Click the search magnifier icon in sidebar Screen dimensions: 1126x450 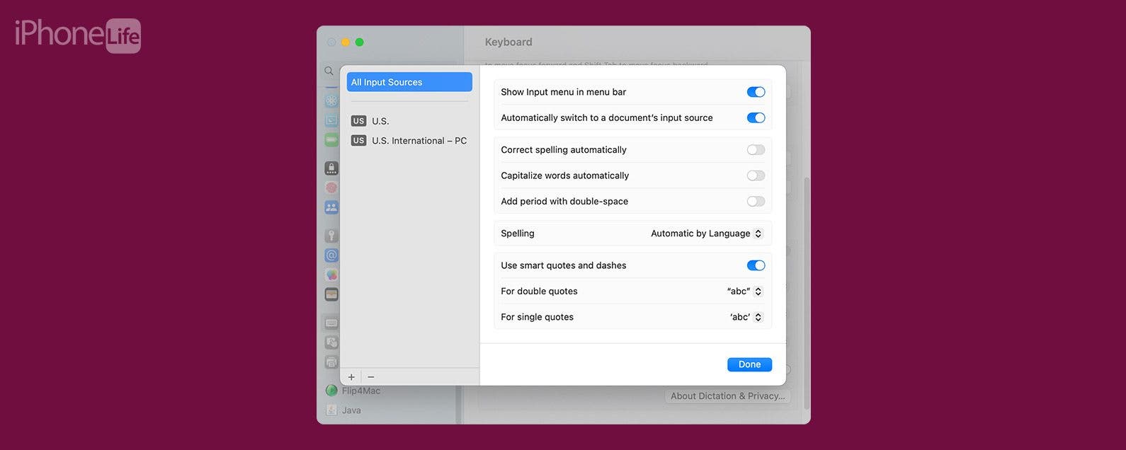tap(329, 71)
